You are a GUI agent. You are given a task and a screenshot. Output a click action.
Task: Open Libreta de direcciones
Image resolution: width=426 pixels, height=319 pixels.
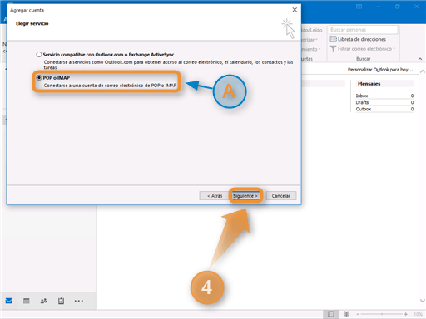coord(358,39)
